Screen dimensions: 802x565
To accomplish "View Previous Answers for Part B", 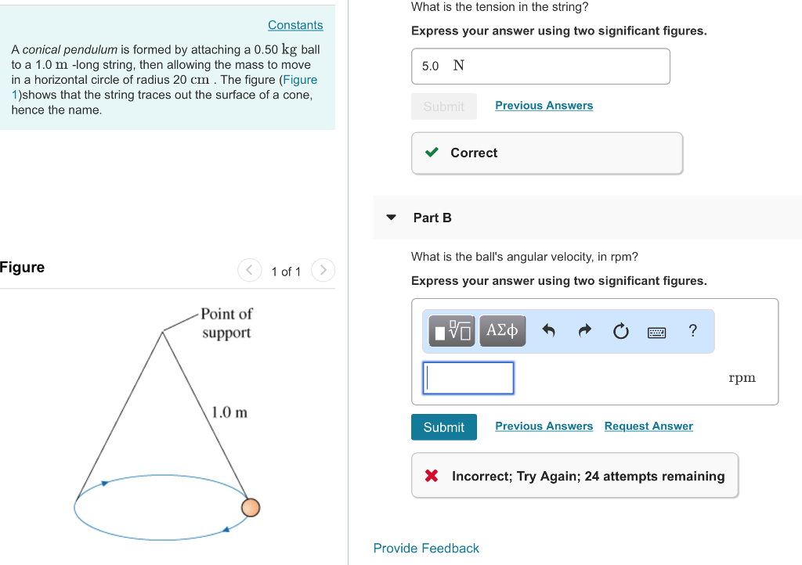I will [544, 426].
